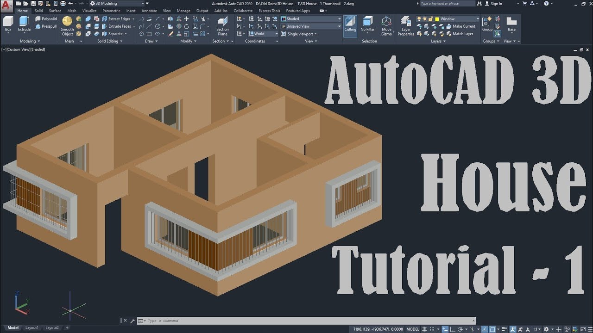Viewport: 593px width, 333px height.
Task: Open Layer Properties manager
Action: pyautogui.click(x=406, y=26)
